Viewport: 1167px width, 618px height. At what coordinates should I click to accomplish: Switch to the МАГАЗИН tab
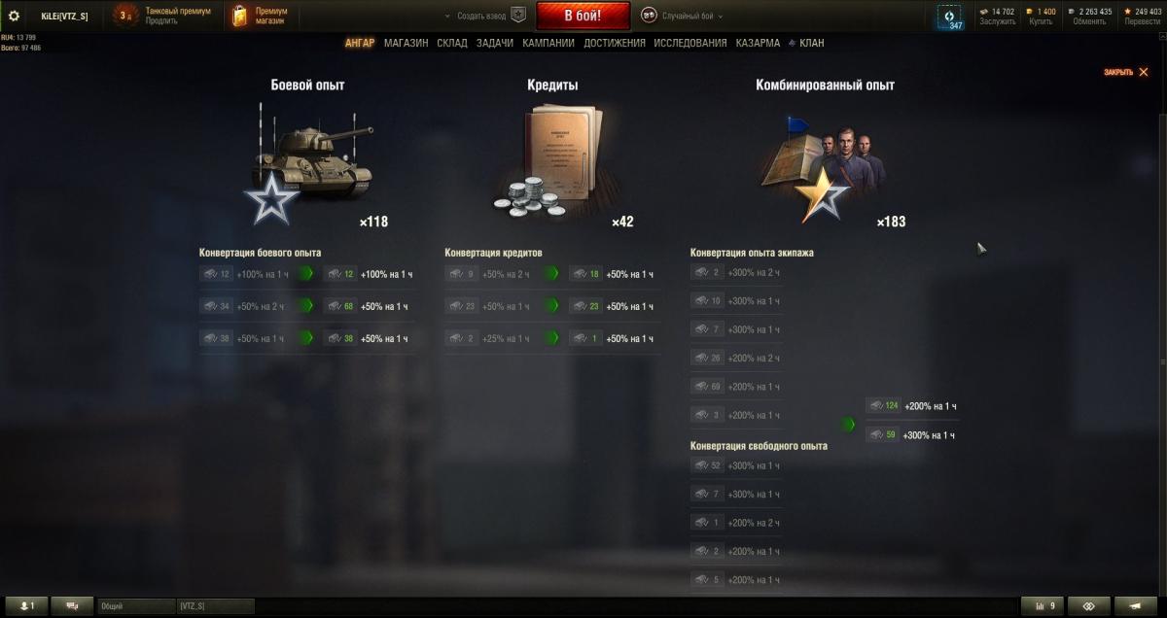pyautogui.click(x=406, y=43)
